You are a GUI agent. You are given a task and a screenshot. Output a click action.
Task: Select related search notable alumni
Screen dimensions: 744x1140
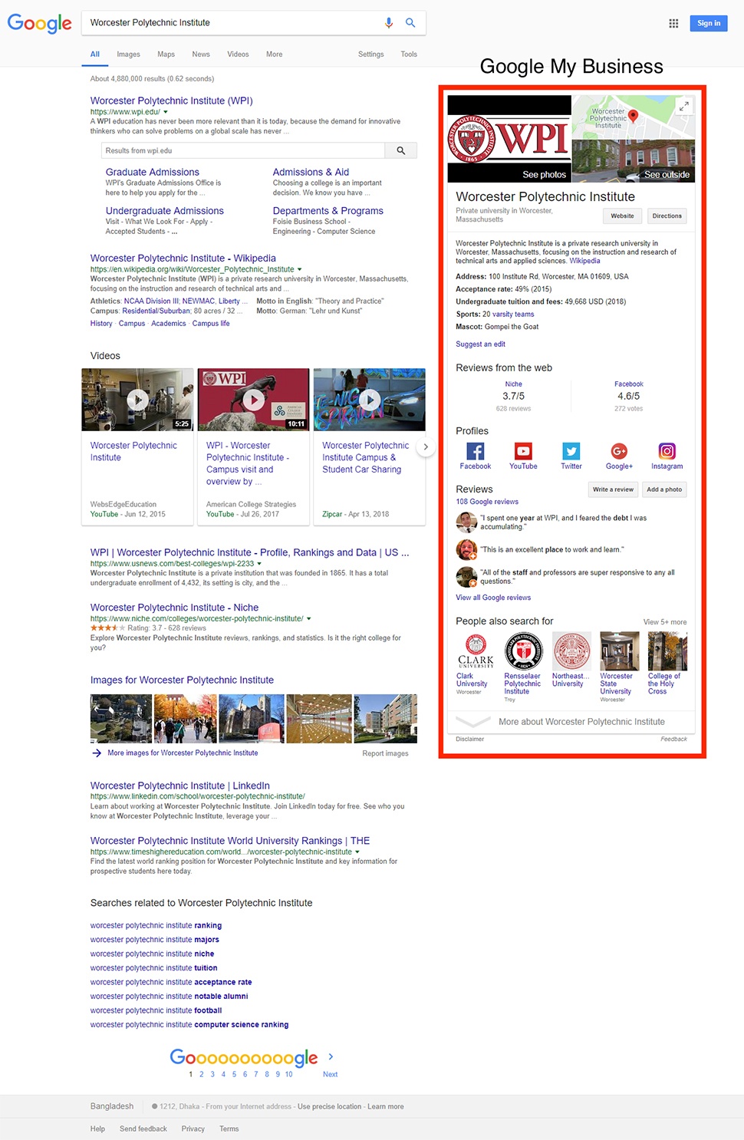point(169,997)
